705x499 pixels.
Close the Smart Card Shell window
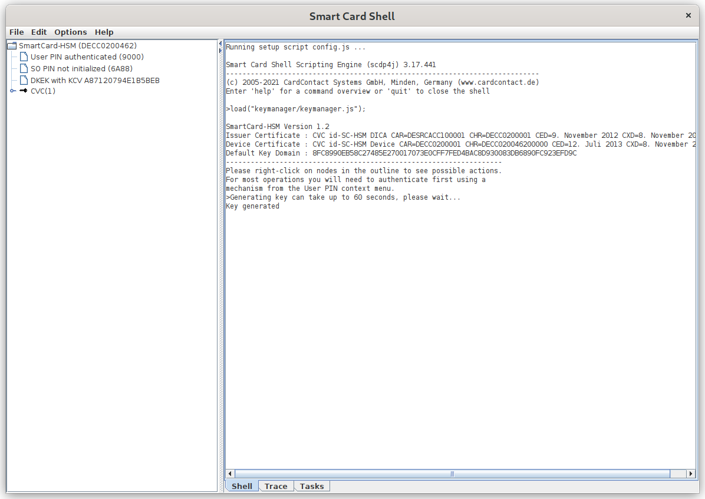tap(688, 16)
